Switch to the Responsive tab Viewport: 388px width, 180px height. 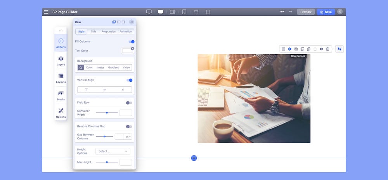(108, 32)
